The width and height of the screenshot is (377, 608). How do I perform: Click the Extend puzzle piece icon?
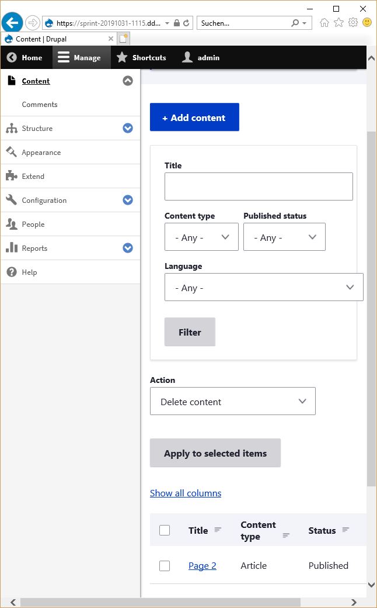click(x=12, y=176)
